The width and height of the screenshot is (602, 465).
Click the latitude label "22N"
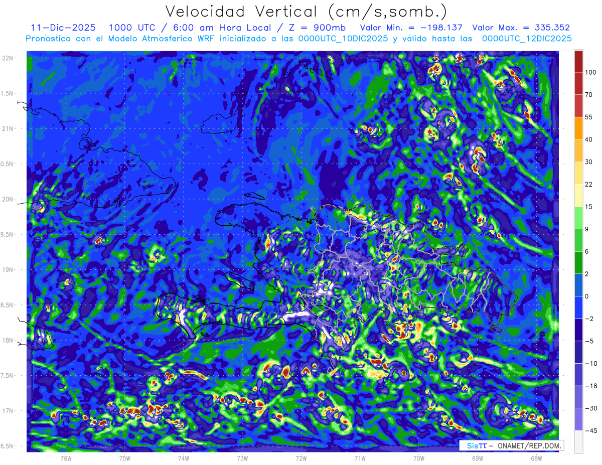pos(9,58)
